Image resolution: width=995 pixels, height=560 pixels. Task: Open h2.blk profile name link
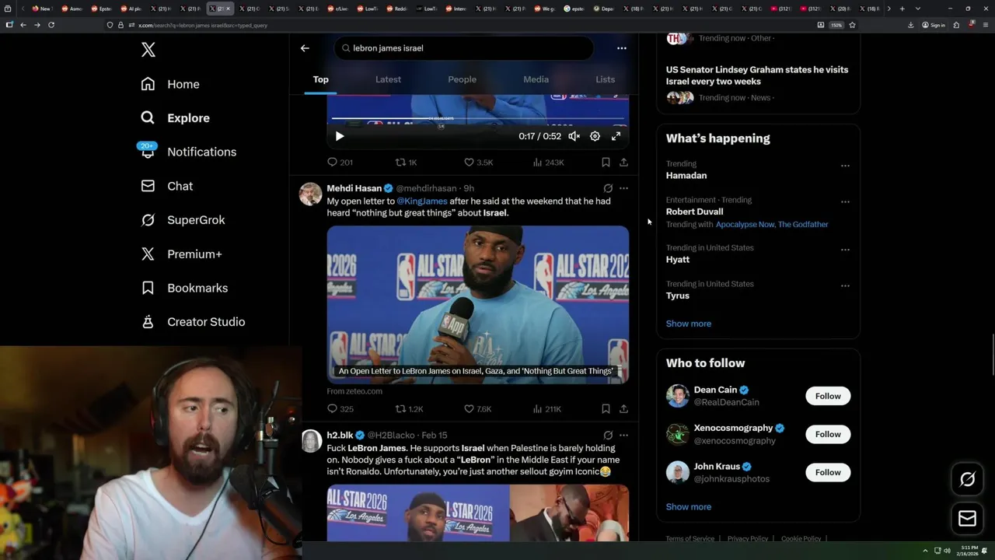pos(340,436)
